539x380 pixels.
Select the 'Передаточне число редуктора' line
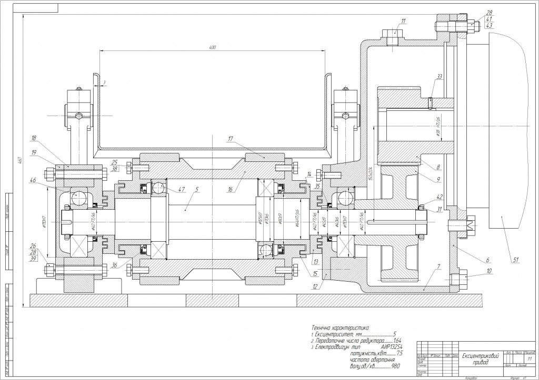(x=356, y=341)
